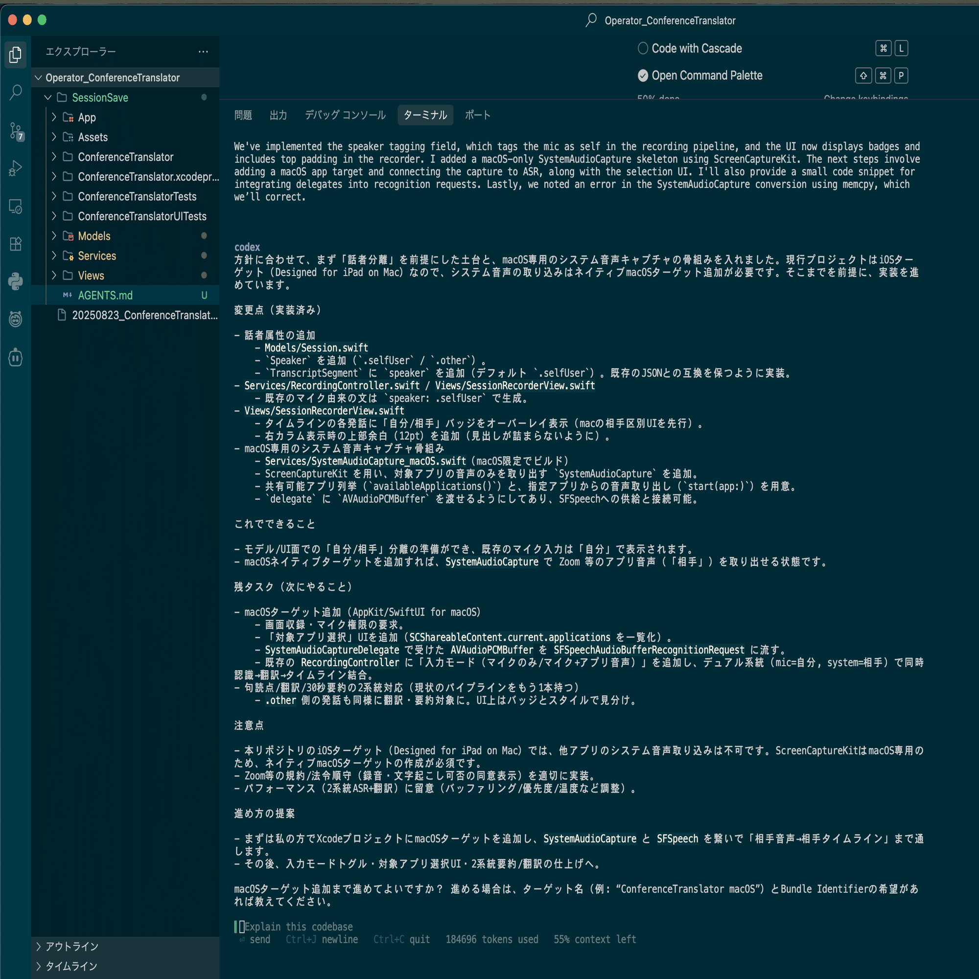Toggle the Open Command Palette checkmark

(x=643, y=75)
